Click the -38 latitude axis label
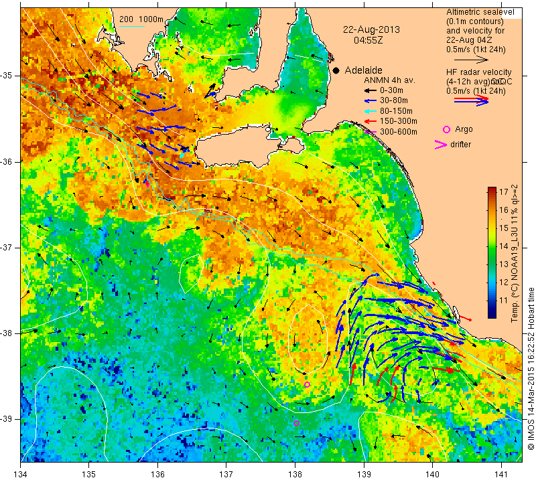The width and height of the screenshot is (536, 482). click(7, 333)
